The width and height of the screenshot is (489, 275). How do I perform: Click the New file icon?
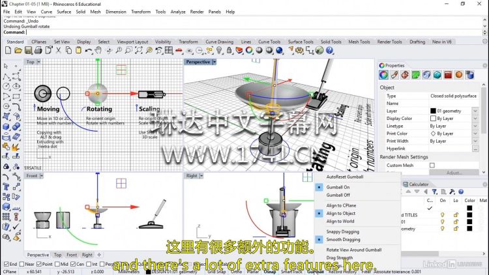tap(8, 50)
